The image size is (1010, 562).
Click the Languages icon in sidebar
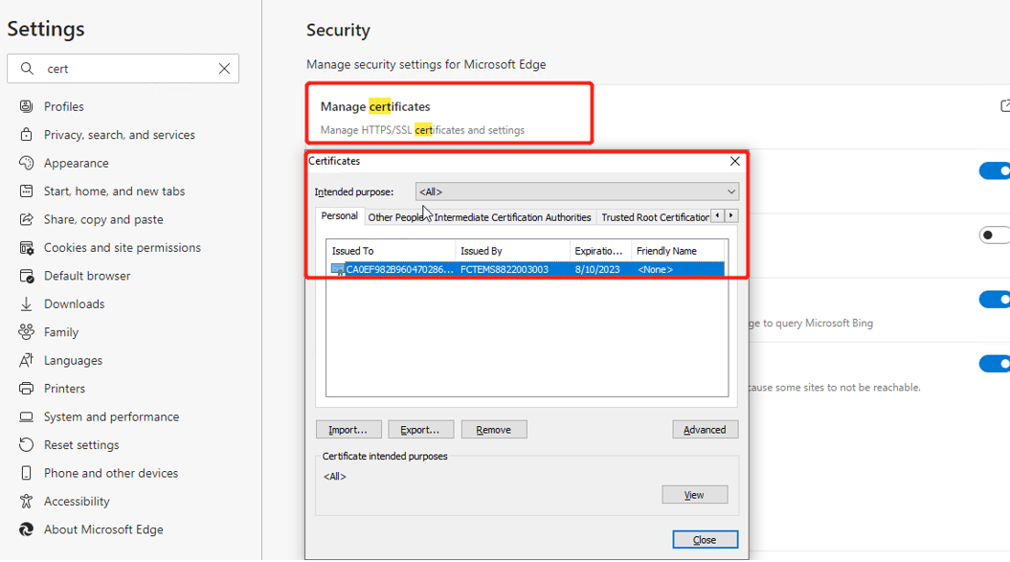click(x=26, y=360)
